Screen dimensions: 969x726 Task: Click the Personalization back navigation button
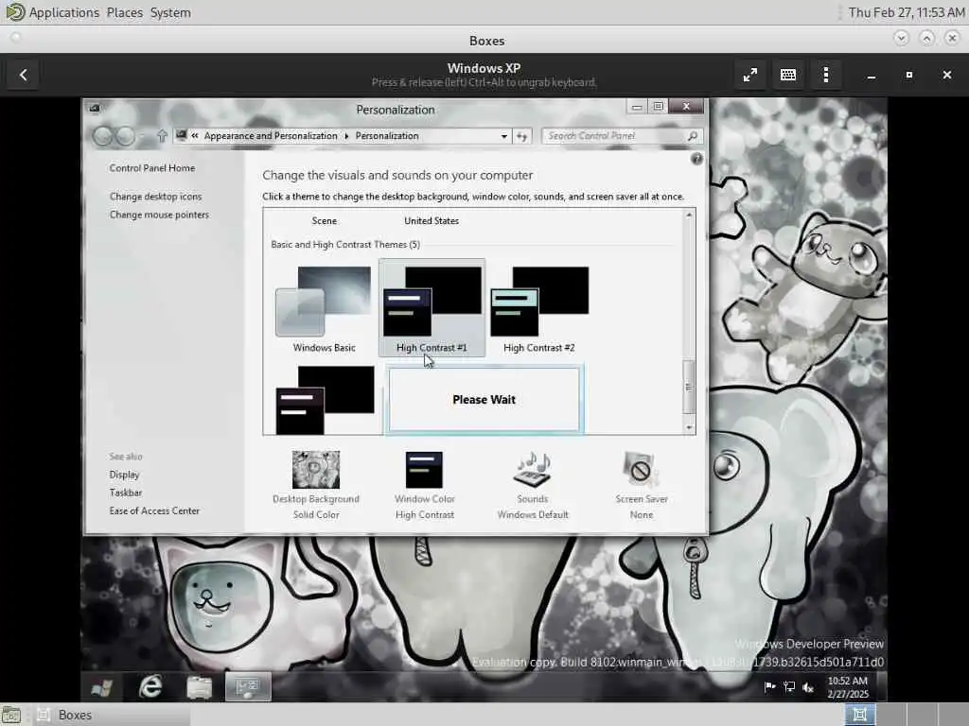click(102, 136)
